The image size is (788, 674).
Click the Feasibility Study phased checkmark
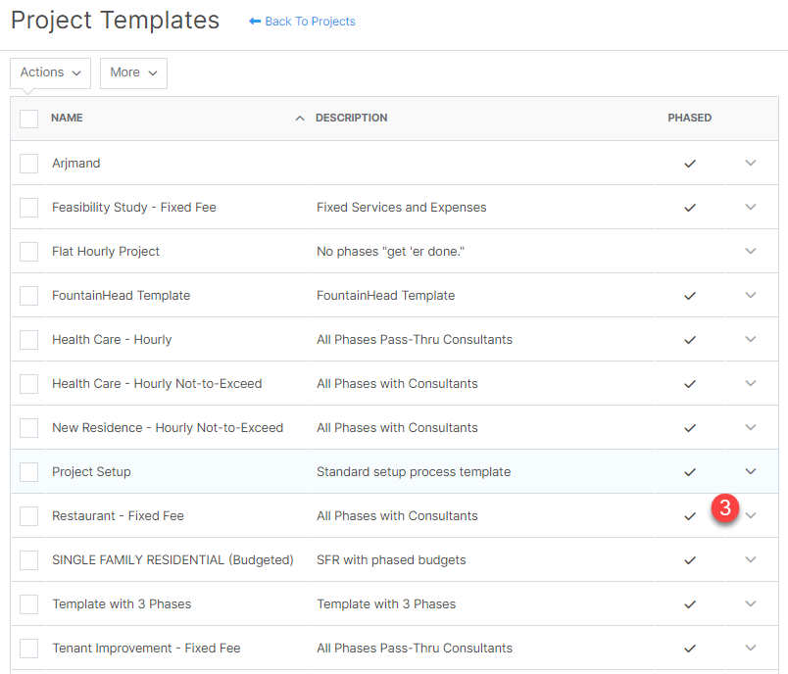pos(690,208)
